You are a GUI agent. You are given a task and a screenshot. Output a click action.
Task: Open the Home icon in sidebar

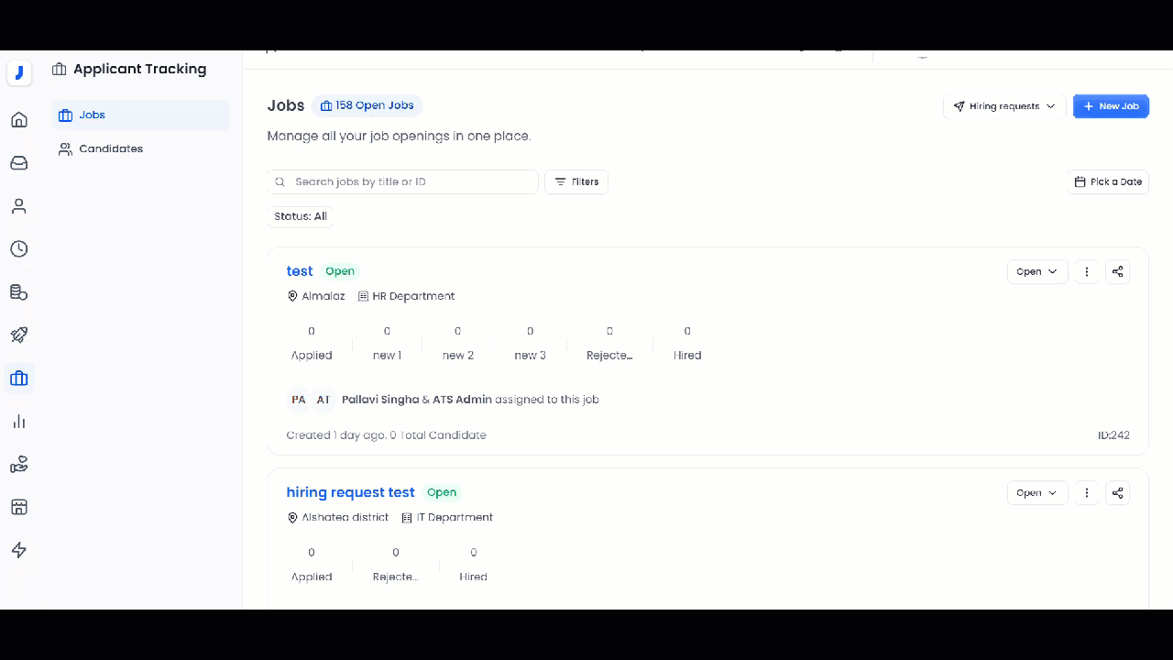click(18, 120)
